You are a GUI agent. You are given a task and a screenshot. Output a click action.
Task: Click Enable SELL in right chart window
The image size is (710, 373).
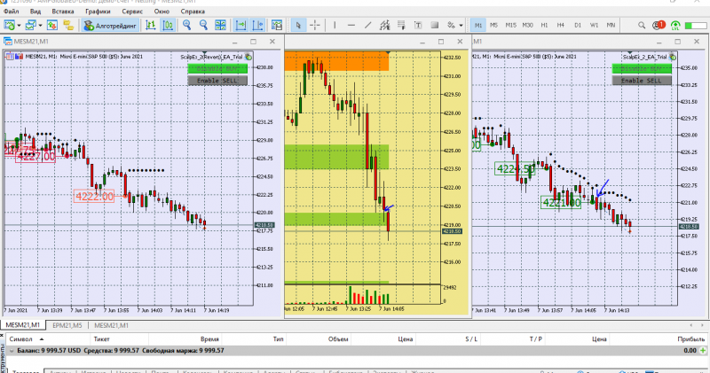coord(642,81)
